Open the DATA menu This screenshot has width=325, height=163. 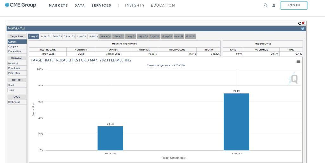(80, 6)
